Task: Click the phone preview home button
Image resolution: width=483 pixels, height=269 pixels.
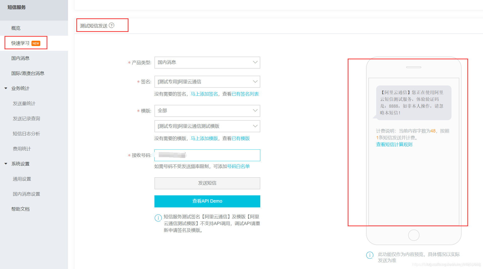Action: point(414,235)
